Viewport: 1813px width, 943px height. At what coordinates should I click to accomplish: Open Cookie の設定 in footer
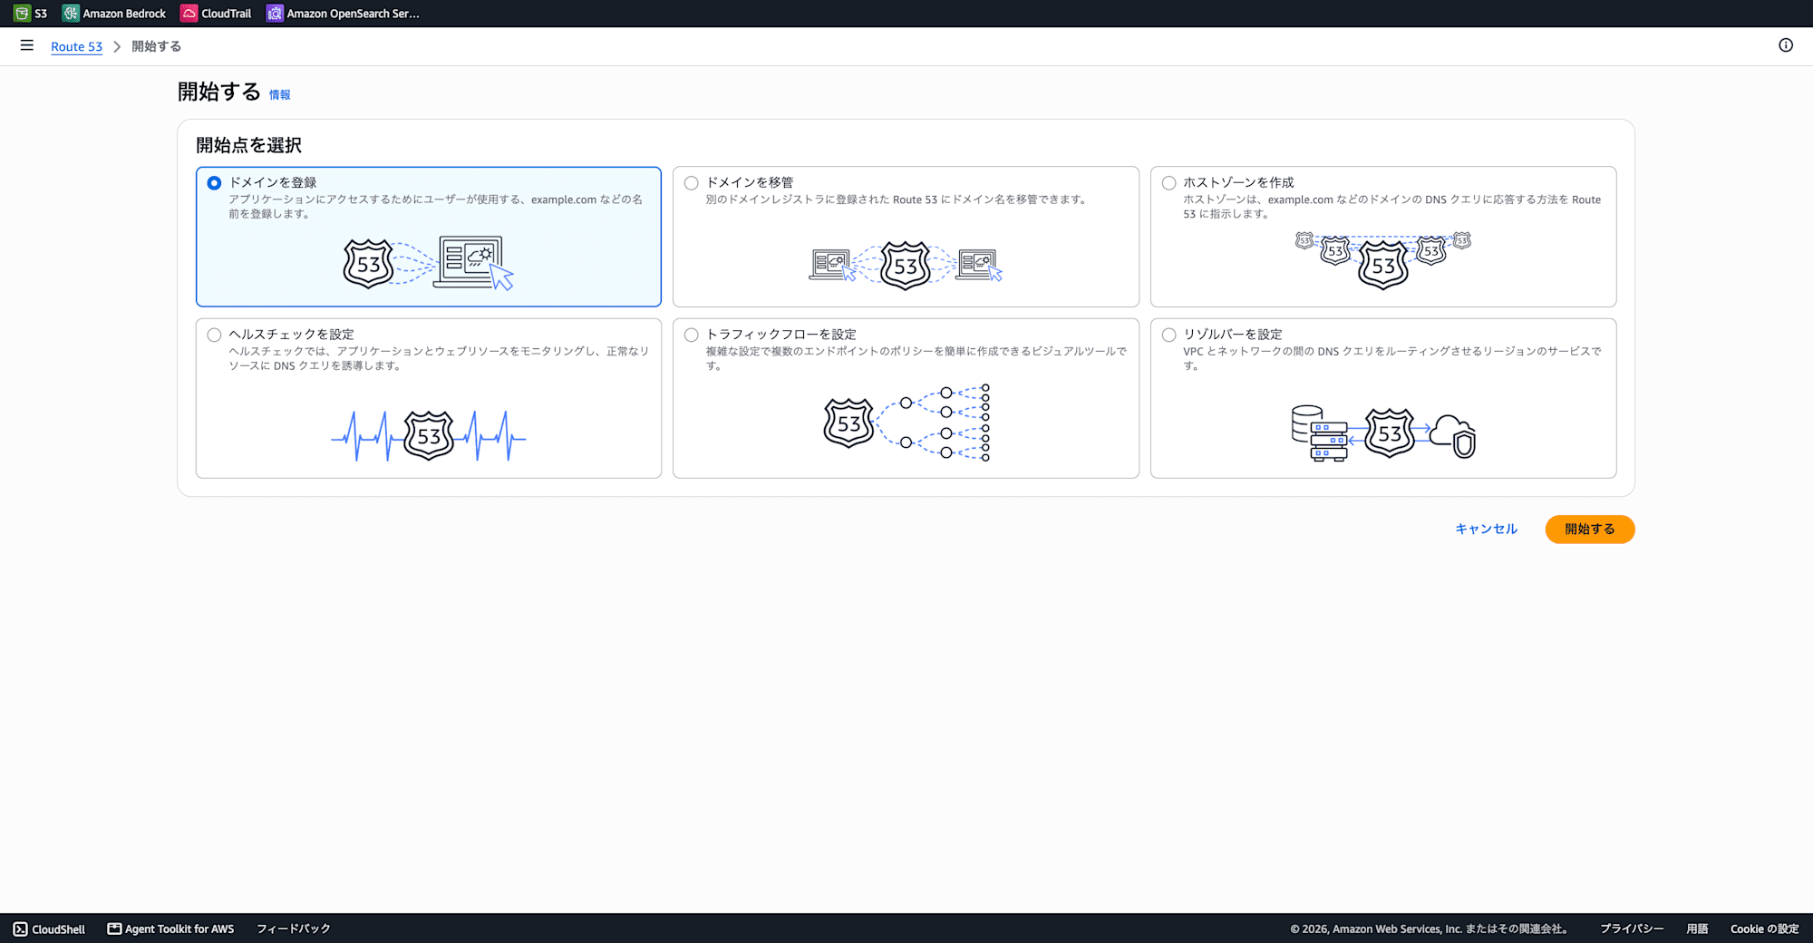click(1764, 928)
